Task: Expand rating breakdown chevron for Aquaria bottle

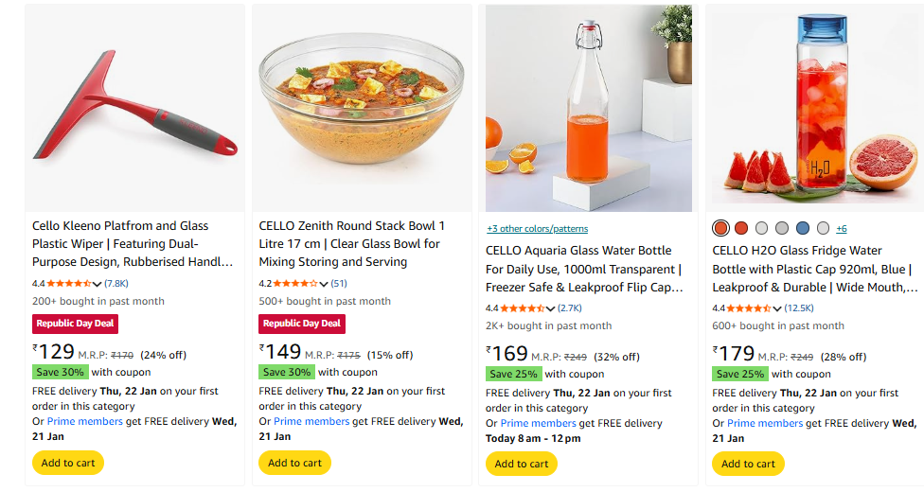Action: [x=551, y=308]
